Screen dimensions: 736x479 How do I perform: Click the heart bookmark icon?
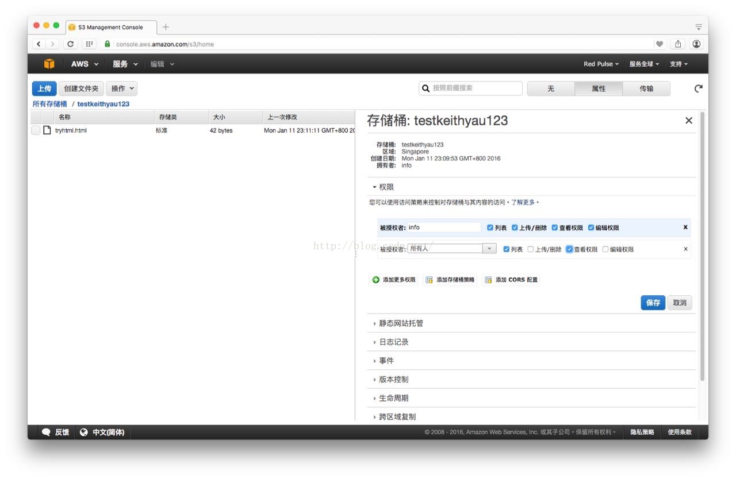pos(660,44)
